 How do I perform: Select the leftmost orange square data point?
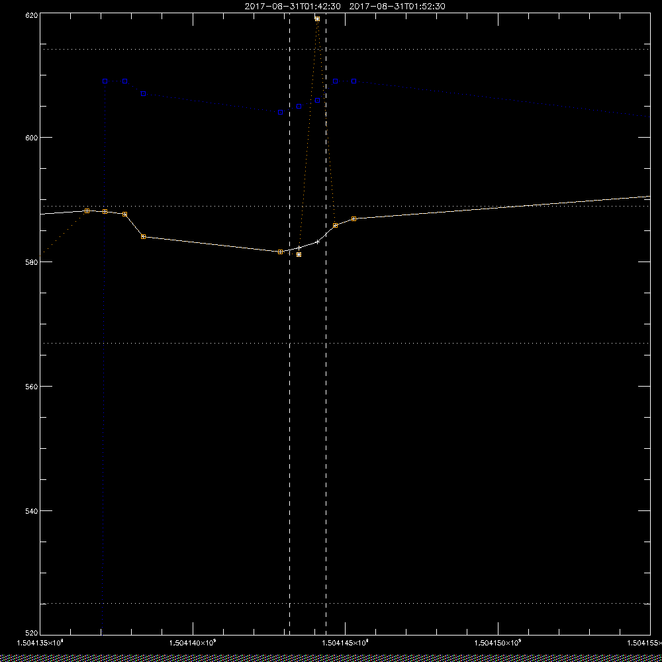click(x=87, y=211)
